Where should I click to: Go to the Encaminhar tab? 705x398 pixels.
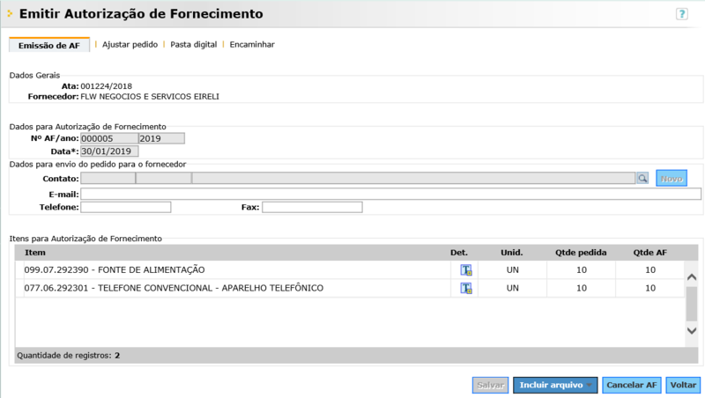252,44
